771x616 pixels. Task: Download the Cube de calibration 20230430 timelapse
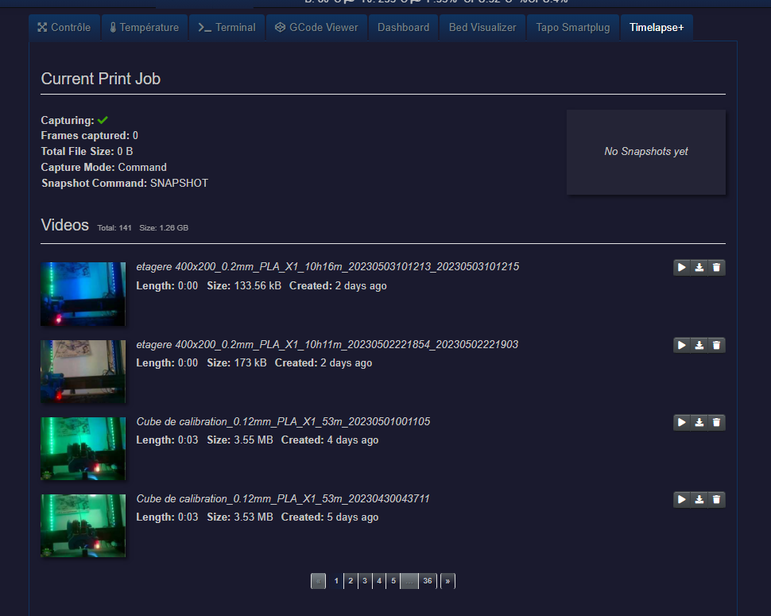pyautogui.click(x=699, y=499)
